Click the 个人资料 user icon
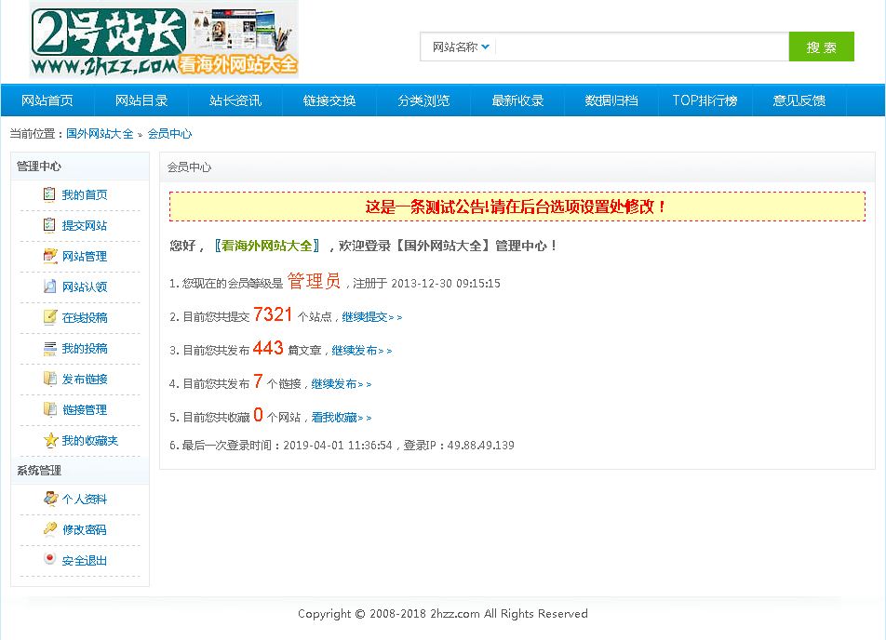Image resolution: width=886 pixels, height=640 pixels. [50, 499]
